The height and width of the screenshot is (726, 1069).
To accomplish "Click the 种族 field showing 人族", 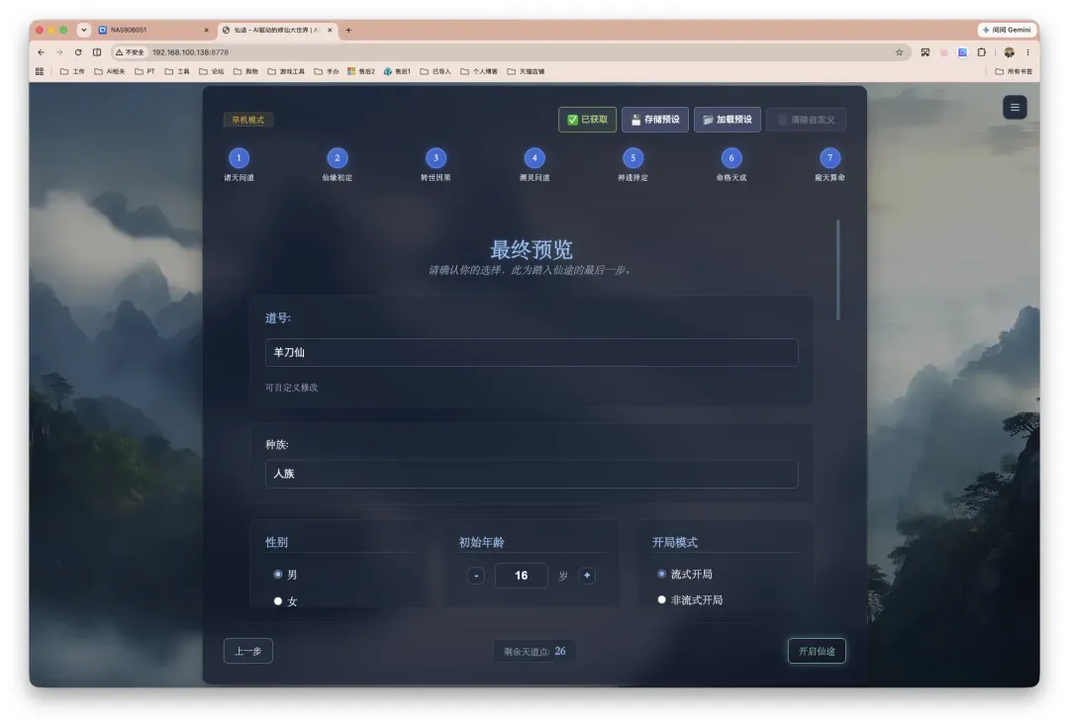I will pos(532,474).
